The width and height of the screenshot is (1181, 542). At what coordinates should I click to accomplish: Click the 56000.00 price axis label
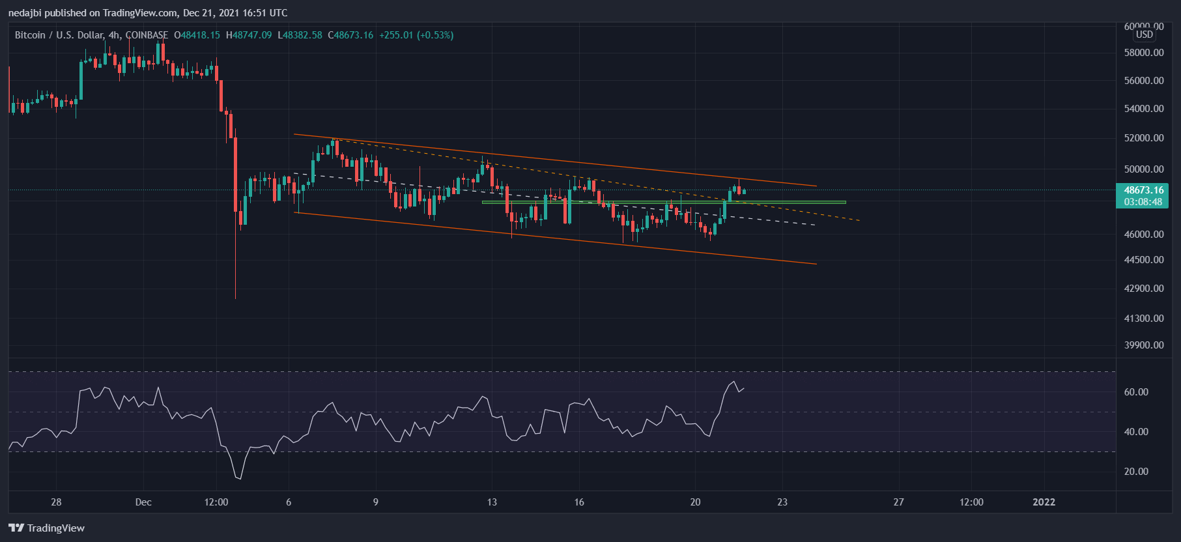click(1144, 81)
